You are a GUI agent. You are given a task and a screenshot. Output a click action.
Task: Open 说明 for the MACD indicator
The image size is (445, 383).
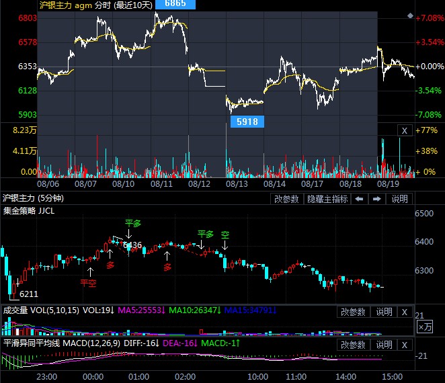pos(384,345)
